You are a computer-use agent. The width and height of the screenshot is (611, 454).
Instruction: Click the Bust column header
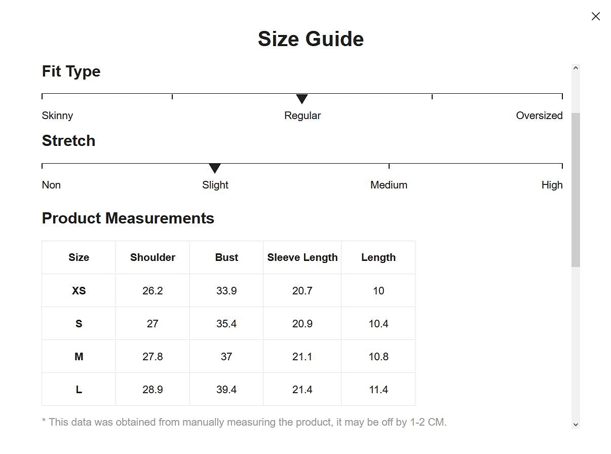226,257
